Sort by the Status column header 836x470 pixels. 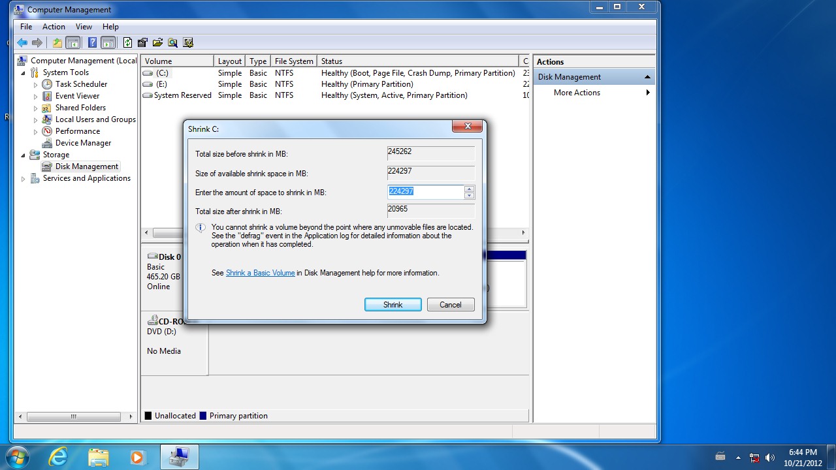pyautogui.click(x=418, y=61)
